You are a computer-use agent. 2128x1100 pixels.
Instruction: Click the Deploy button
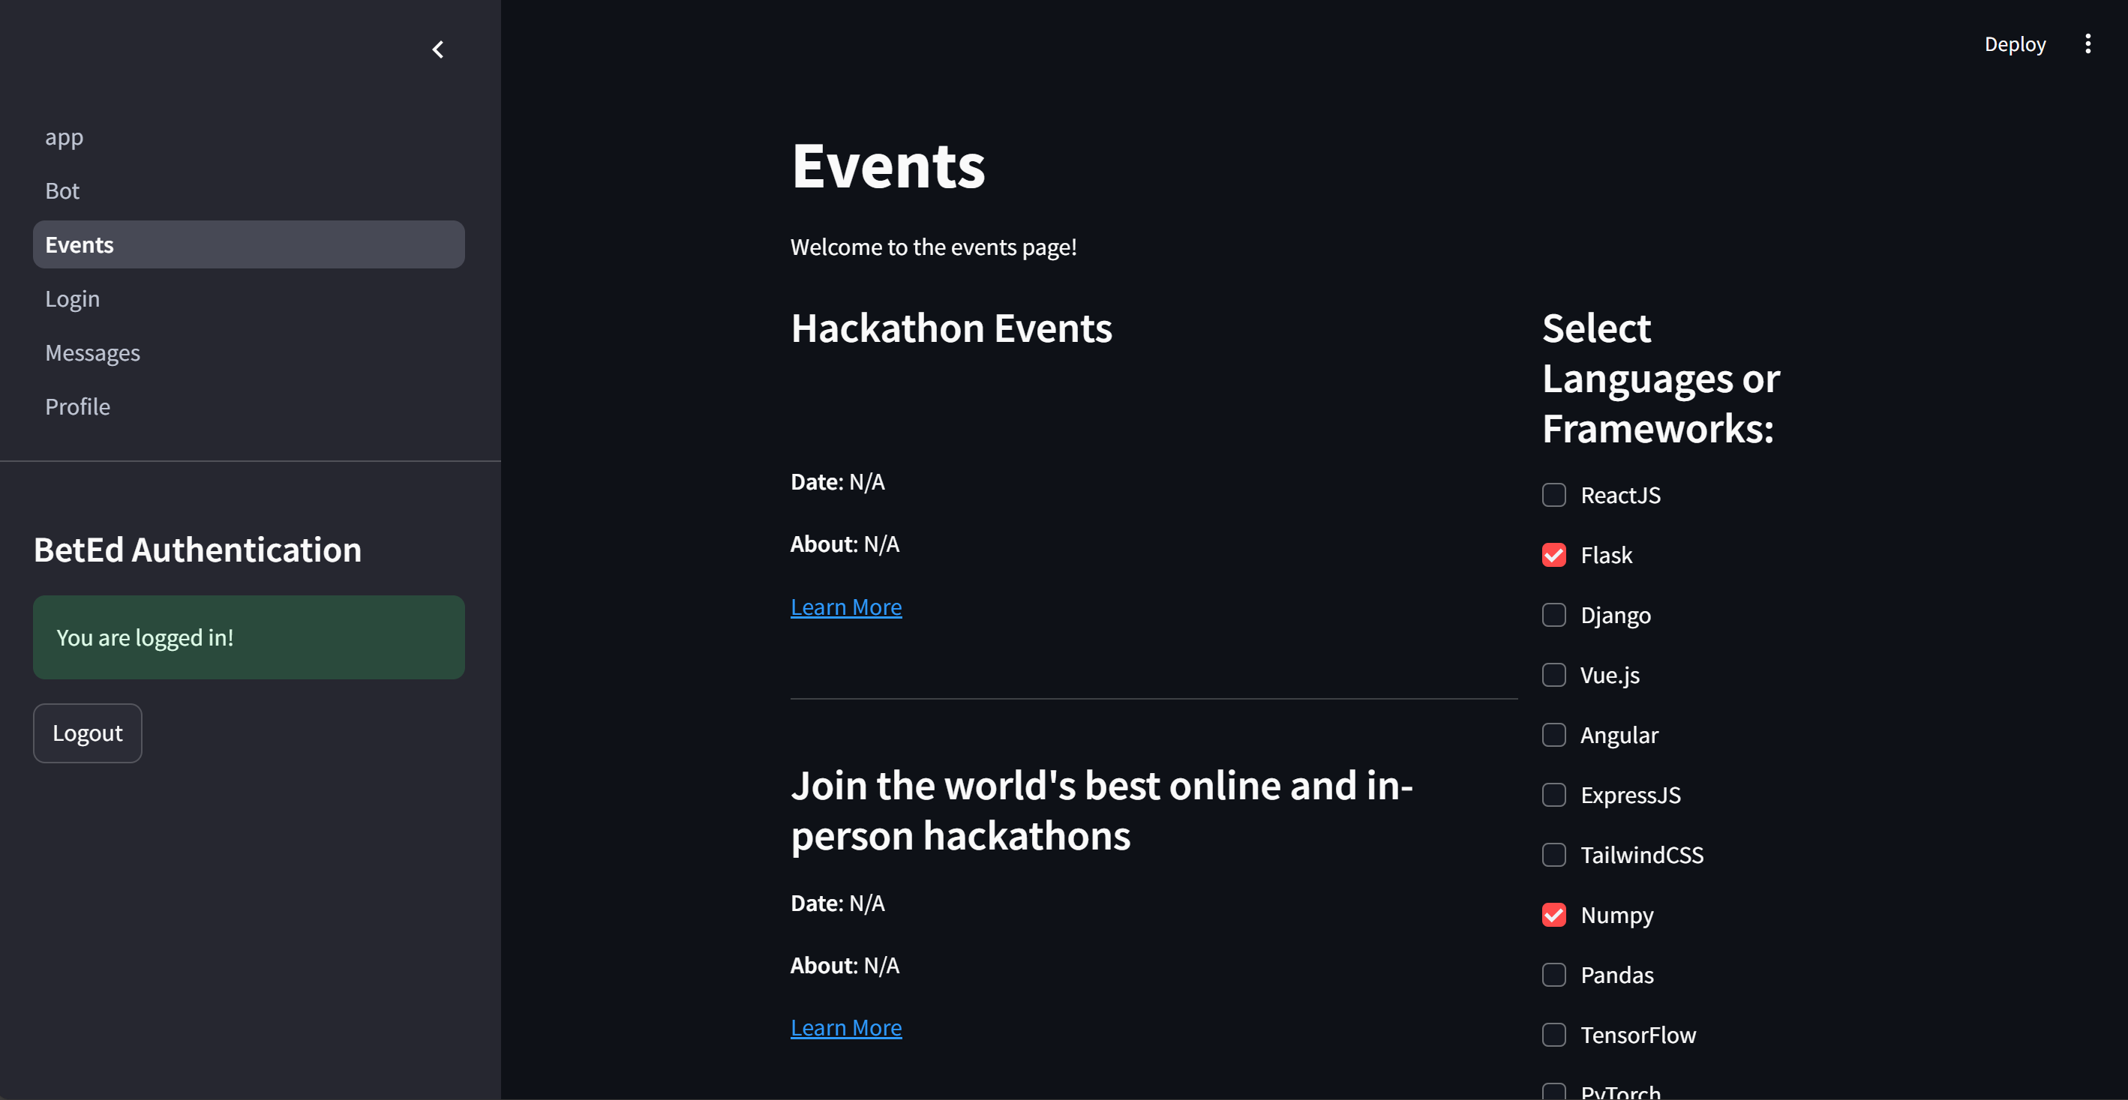click(x=2014, y=43)
